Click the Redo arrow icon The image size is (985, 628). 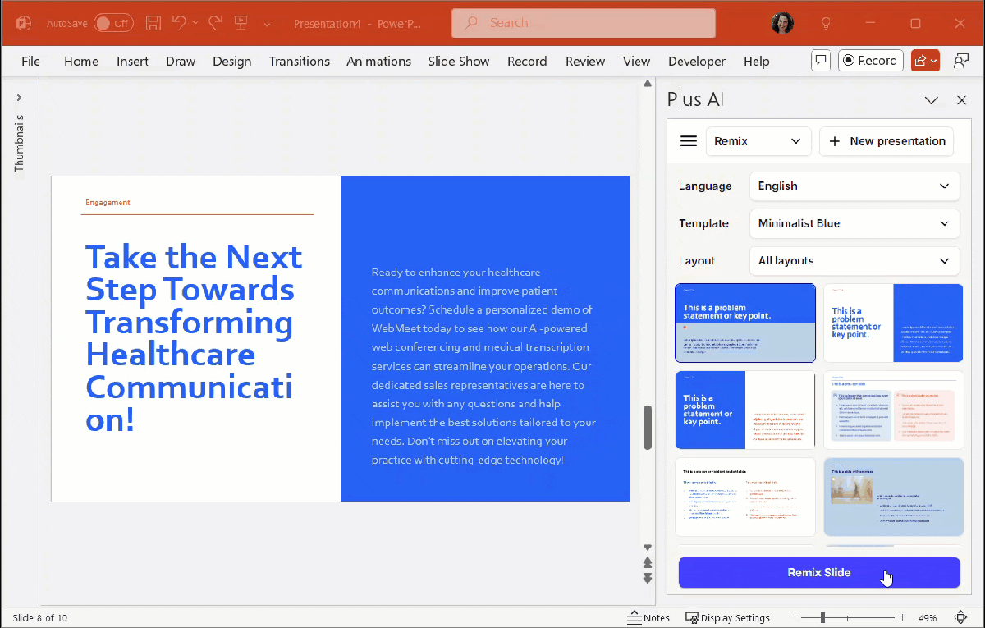tap(215, 23)
